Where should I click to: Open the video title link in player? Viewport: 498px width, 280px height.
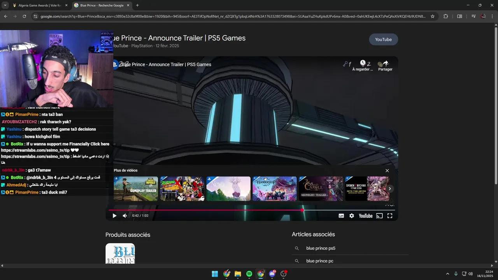[166, 65]
